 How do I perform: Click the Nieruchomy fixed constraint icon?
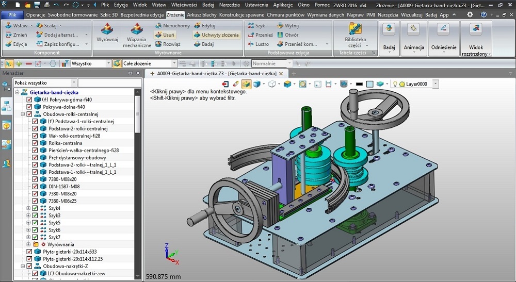coord(159,25)
